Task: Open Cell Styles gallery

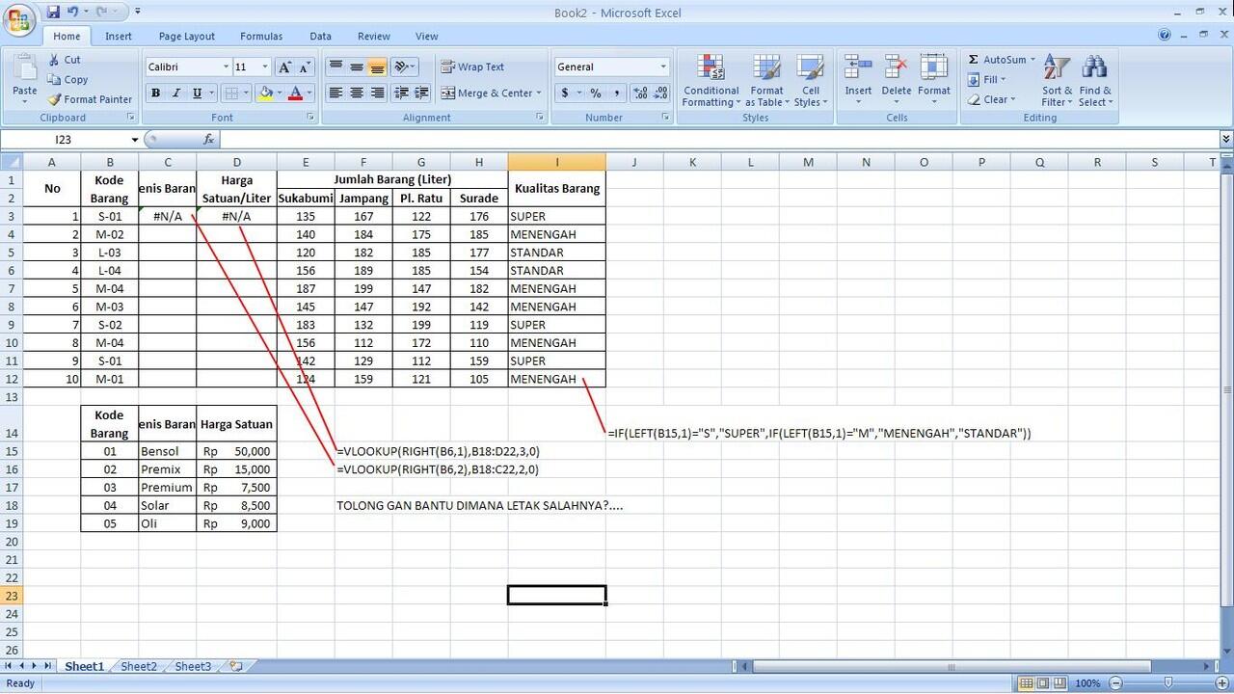Action: (810, 81)
